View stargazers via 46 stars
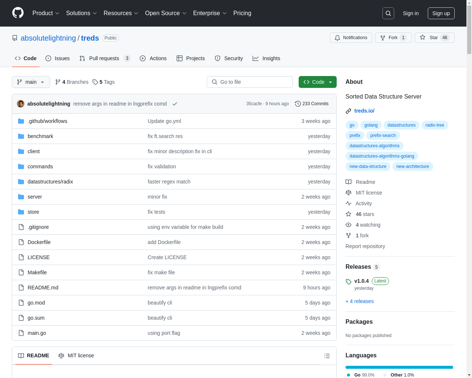Screen dimensions: 472x378 point(365,214)
